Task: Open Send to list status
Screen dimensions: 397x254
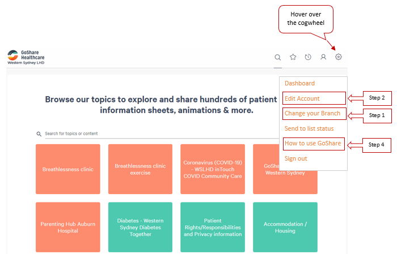Action: [x=309, y=128]
